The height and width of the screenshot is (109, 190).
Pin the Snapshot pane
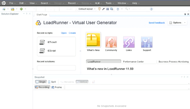(x=184, y=77)
